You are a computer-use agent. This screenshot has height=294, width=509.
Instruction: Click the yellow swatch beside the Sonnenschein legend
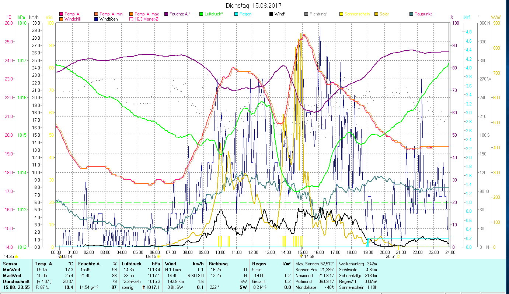click(341, 14)
